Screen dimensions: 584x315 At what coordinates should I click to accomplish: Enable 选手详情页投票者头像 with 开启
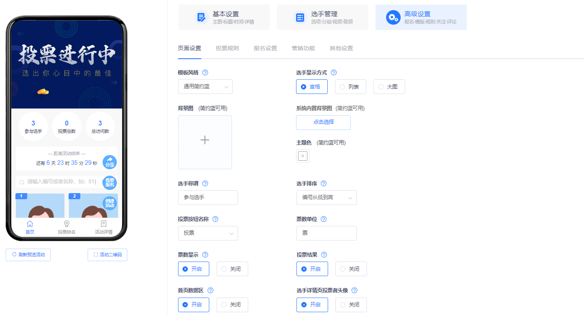tap(312, 305)
